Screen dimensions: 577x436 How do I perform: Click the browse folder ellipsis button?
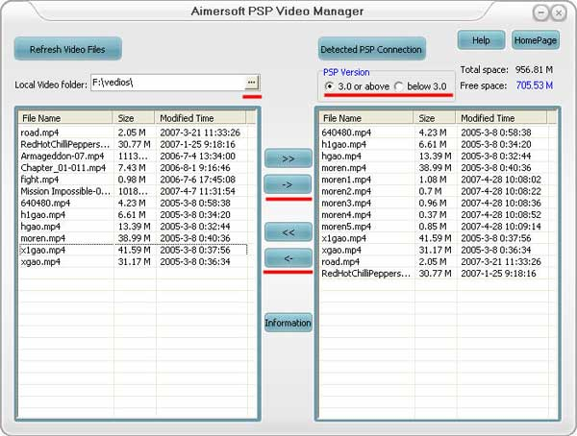point(252,83)
